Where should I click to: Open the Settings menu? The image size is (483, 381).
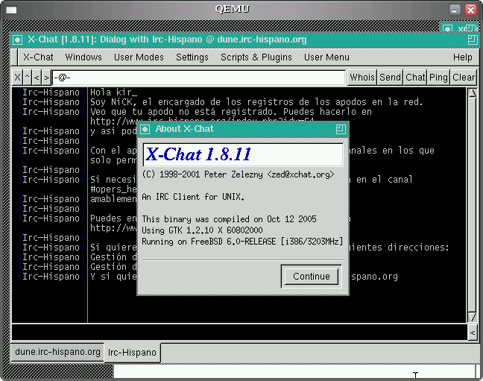192,57
